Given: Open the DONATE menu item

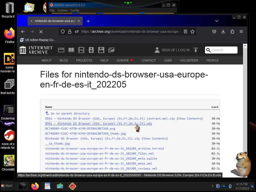Looking at the screenshot, I should coord(125,60).
